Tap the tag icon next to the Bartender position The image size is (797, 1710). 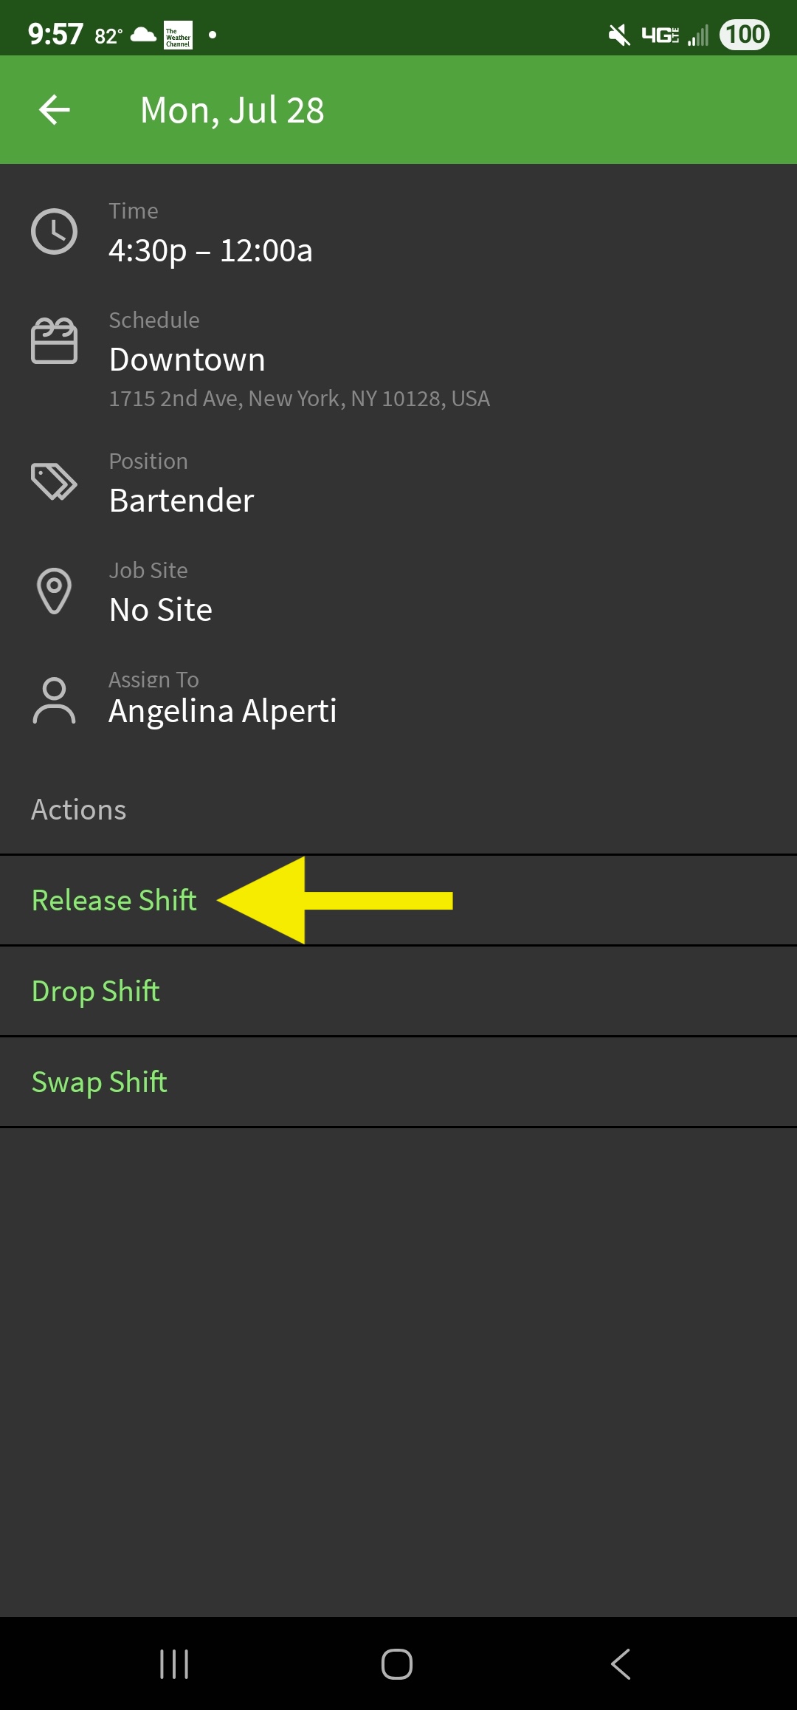click(55, 481)
